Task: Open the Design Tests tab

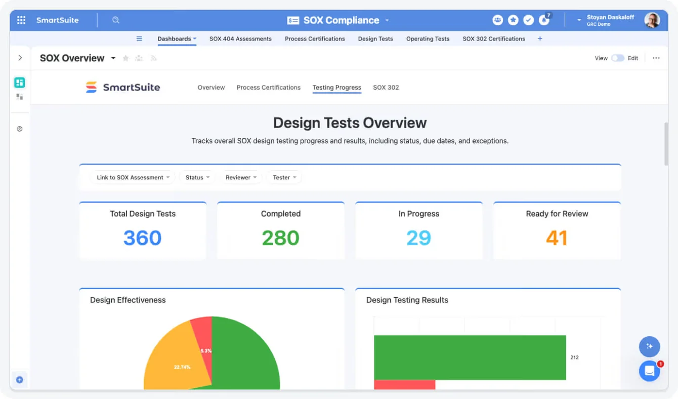Action: coord(375,38)
